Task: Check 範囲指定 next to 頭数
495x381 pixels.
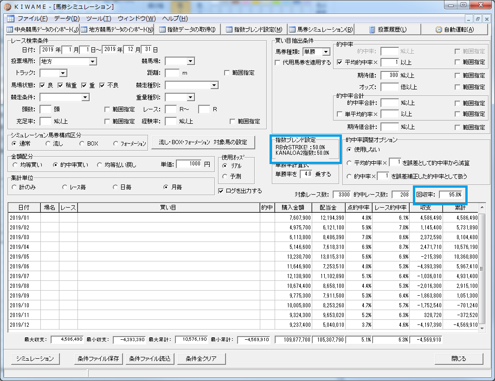Action: 107,109
